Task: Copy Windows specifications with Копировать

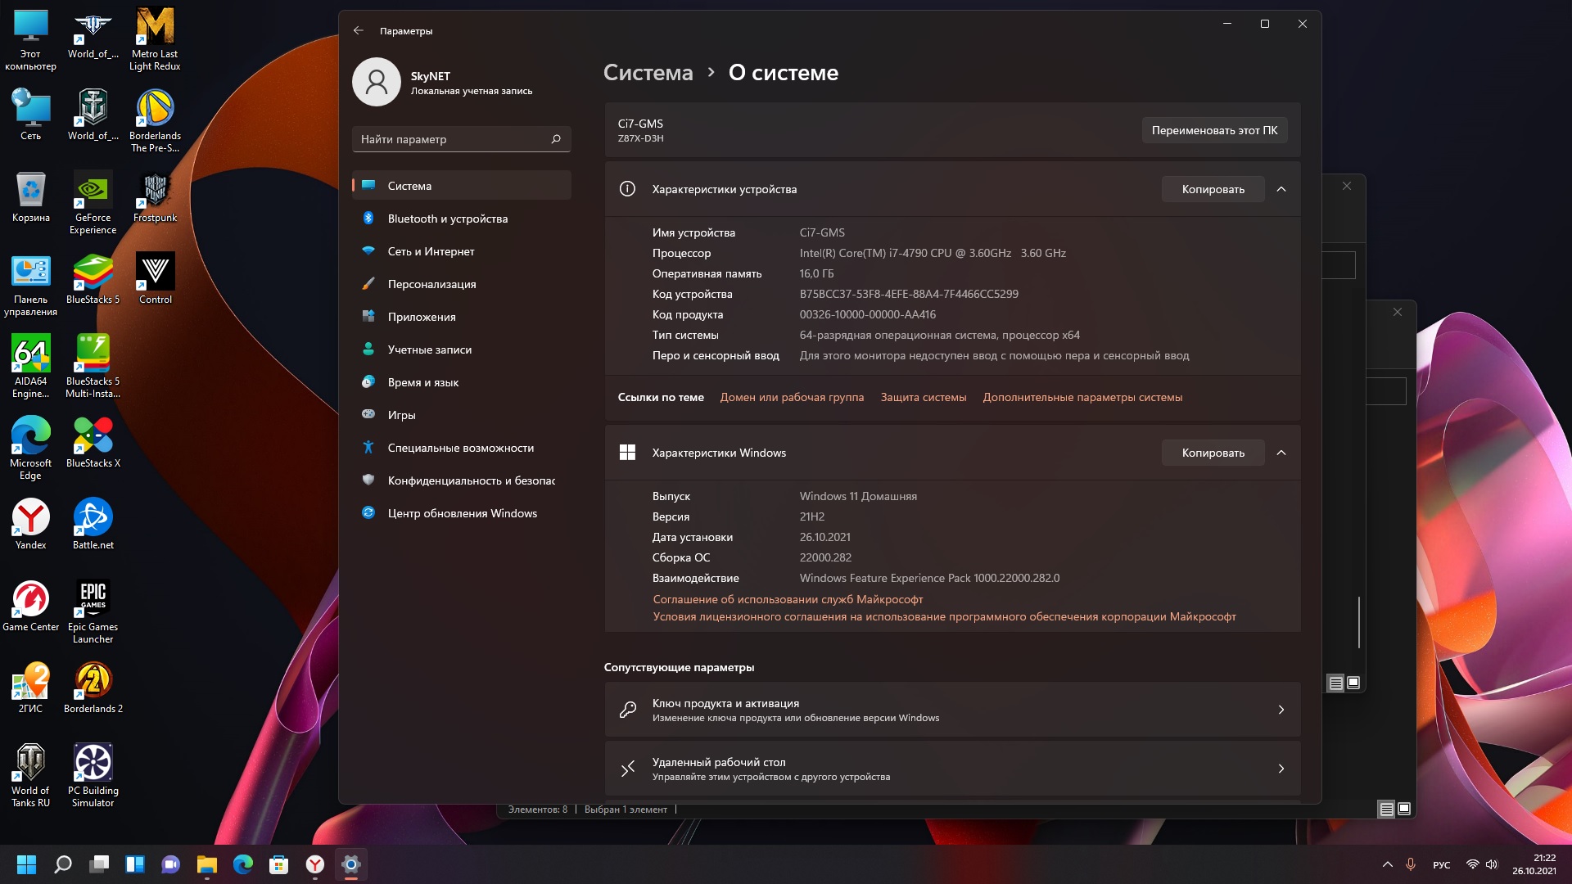Action: click(x=1213, y=453)
